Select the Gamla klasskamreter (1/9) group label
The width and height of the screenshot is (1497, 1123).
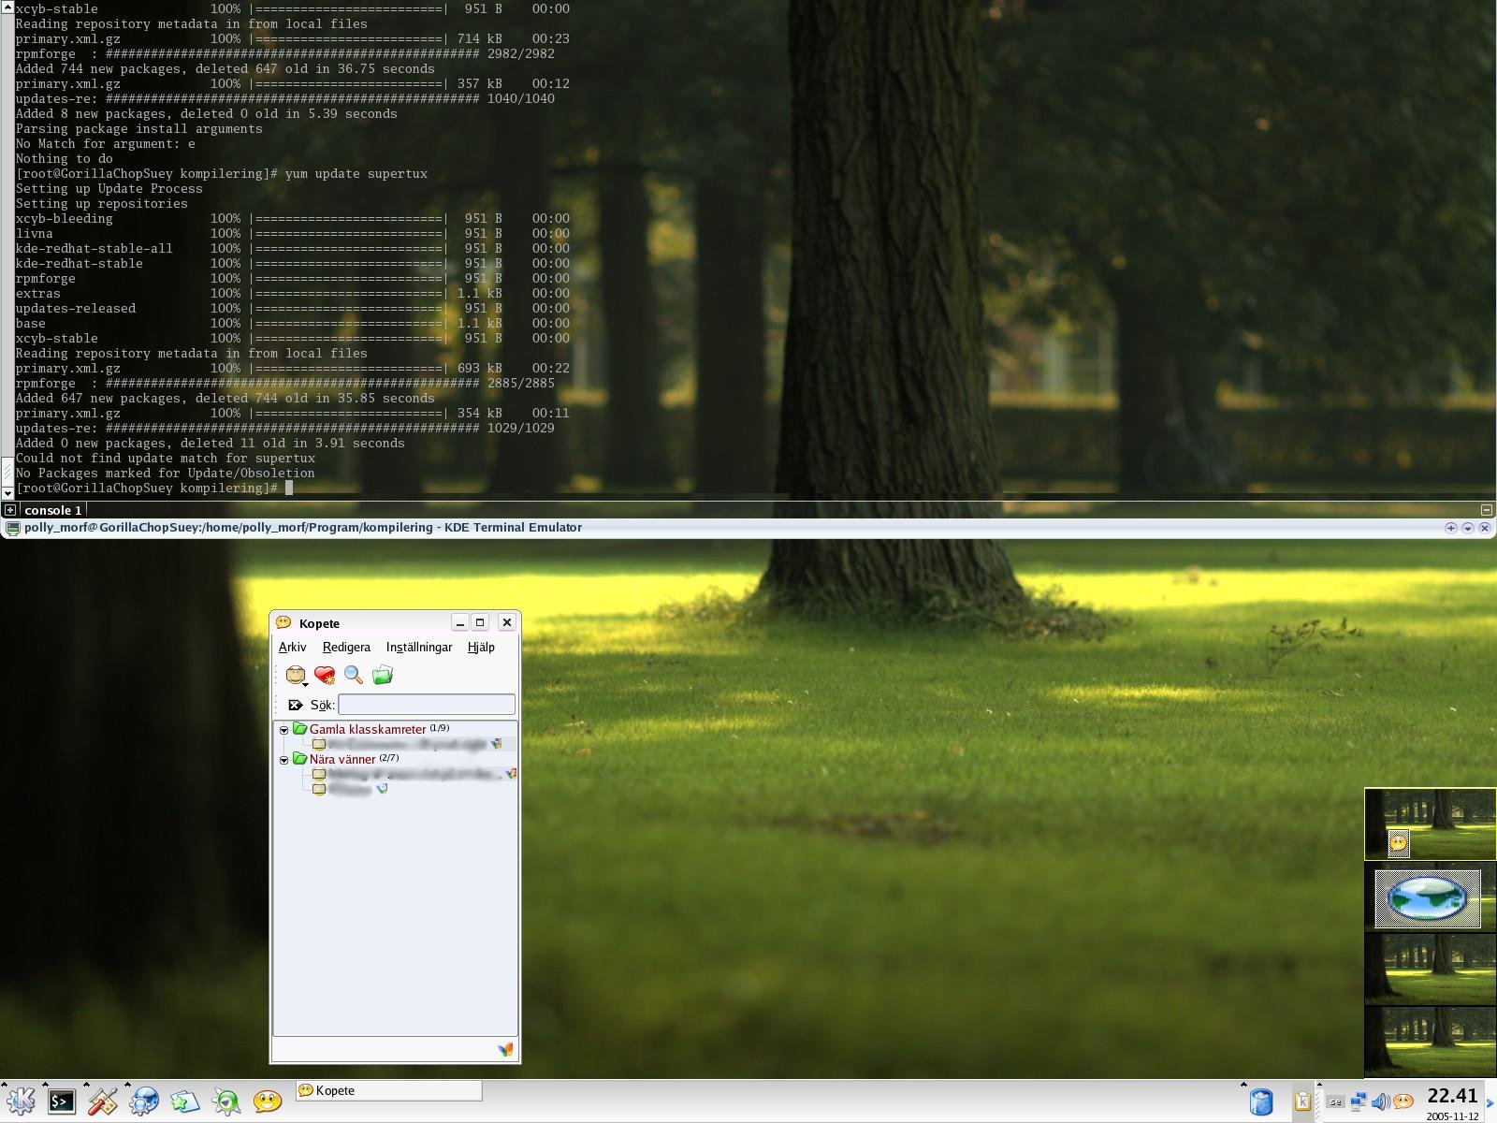379,729
